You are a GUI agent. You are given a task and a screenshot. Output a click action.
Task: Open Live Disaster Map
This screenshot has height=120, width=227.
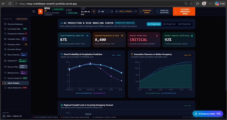[15, 29]
